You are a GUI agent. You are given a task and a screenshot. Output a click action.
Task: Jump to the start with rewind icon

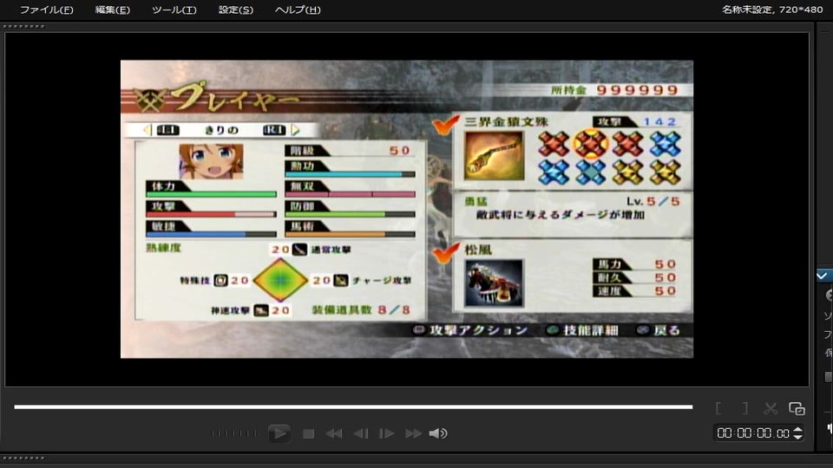333,434
